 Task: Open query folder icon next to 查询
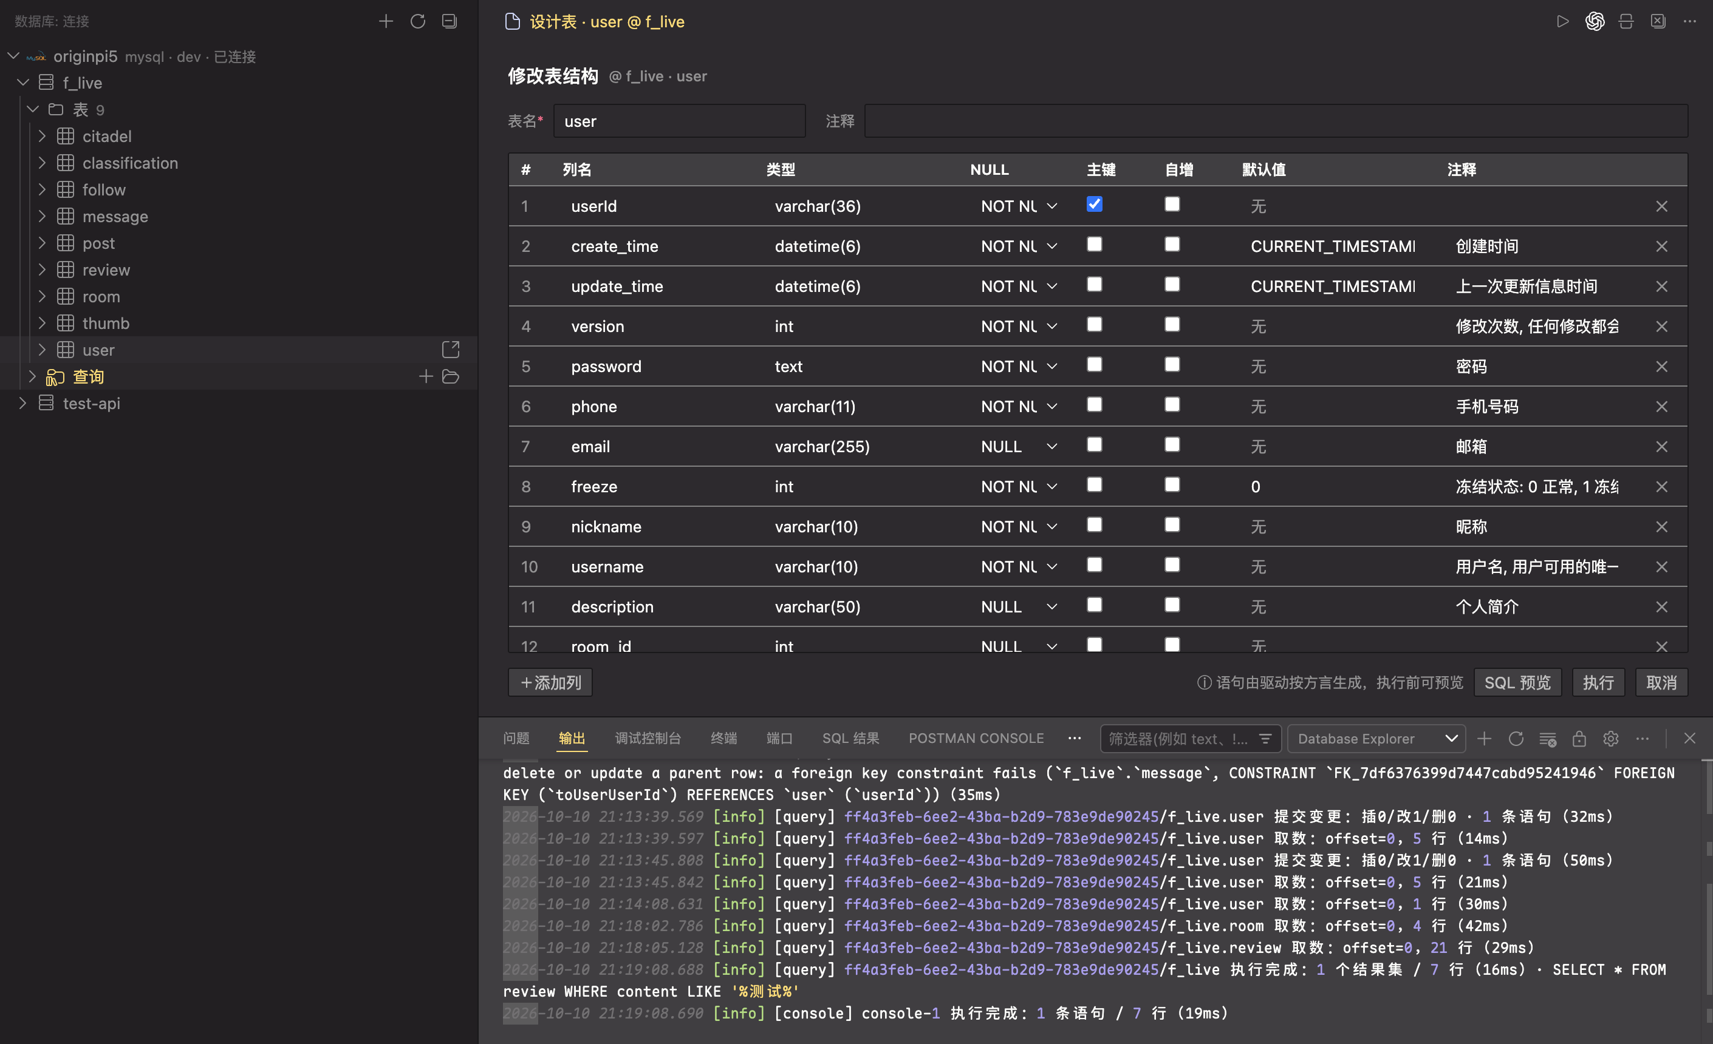(x=451, y=376)
